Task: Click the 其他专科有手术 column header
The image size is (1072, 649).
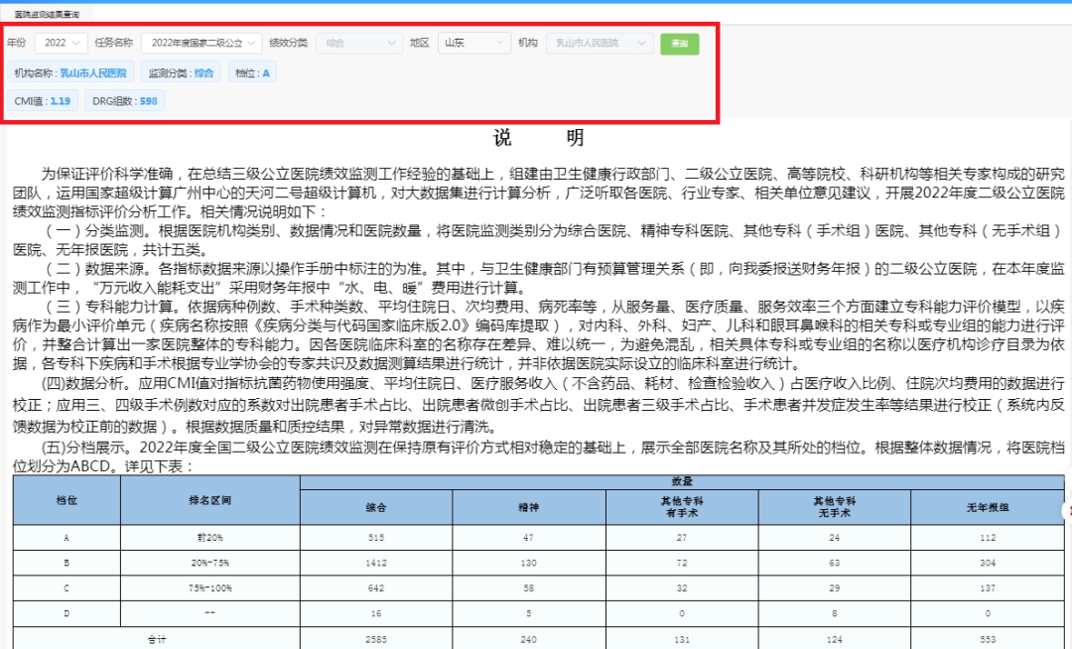Action: pos(682,507)
